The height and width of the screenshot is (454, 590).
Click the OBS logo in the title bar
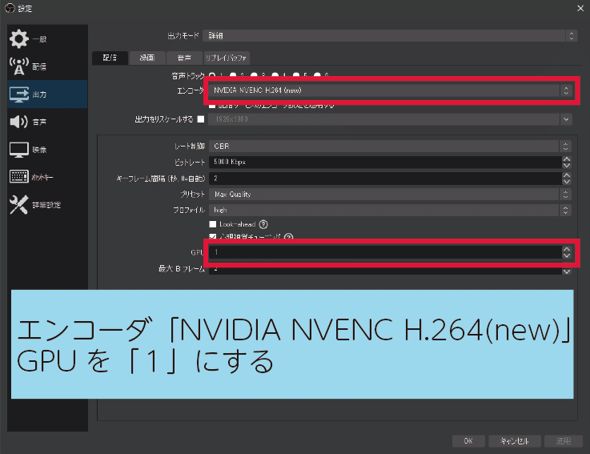(10, 8)
